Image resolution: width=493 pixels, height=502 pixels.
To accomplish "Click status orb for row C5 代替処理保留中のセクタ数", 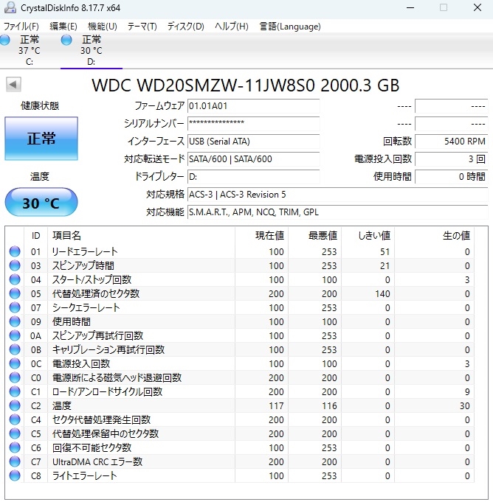I will click(15, 433).
